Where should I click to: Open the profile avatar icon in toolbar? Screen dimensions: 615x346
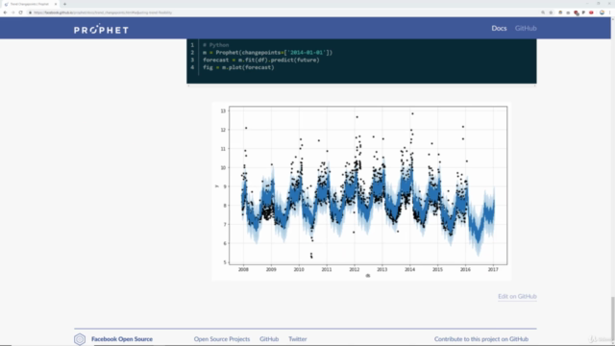click(603, 12)
